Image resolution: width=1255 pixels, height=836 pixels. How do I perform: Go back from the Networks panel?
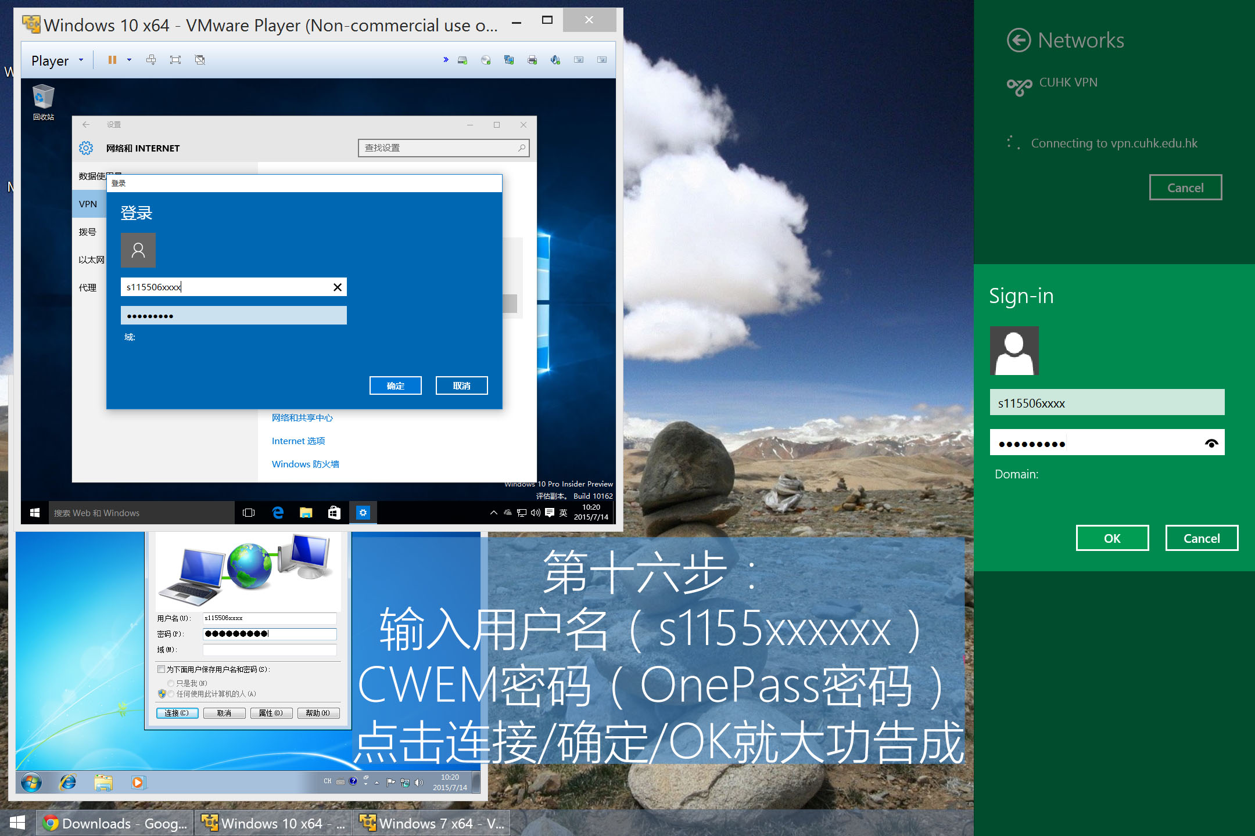pyautogui.click(x=1019, y=40)
